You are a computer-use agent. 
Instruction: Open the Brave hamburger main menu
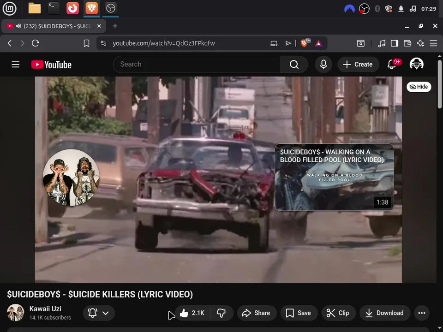point(433,43)
